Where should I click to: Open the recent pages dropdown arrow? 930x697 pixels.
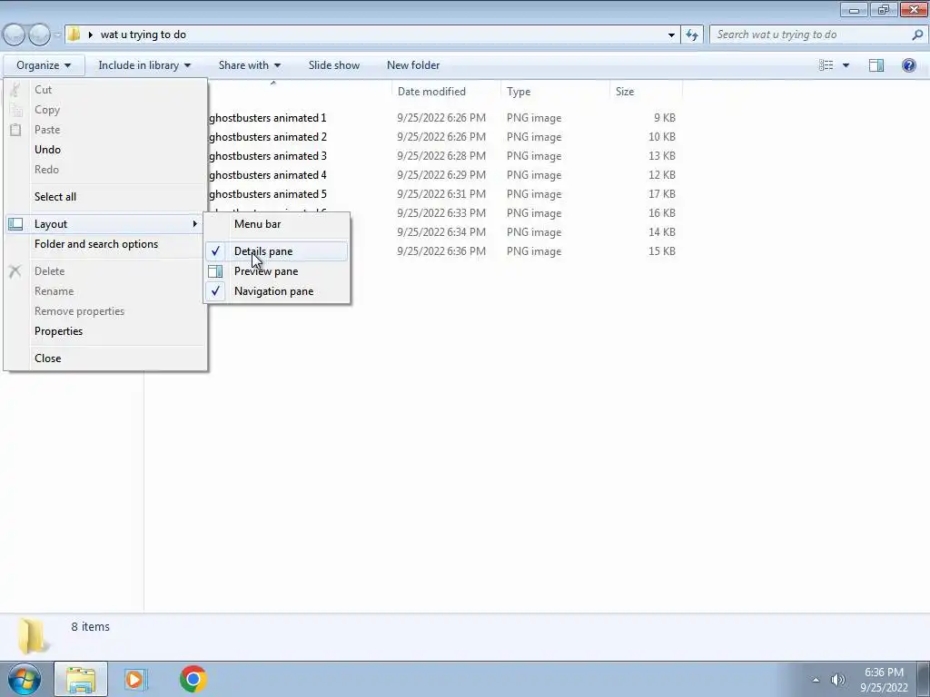tap(57, 35)
